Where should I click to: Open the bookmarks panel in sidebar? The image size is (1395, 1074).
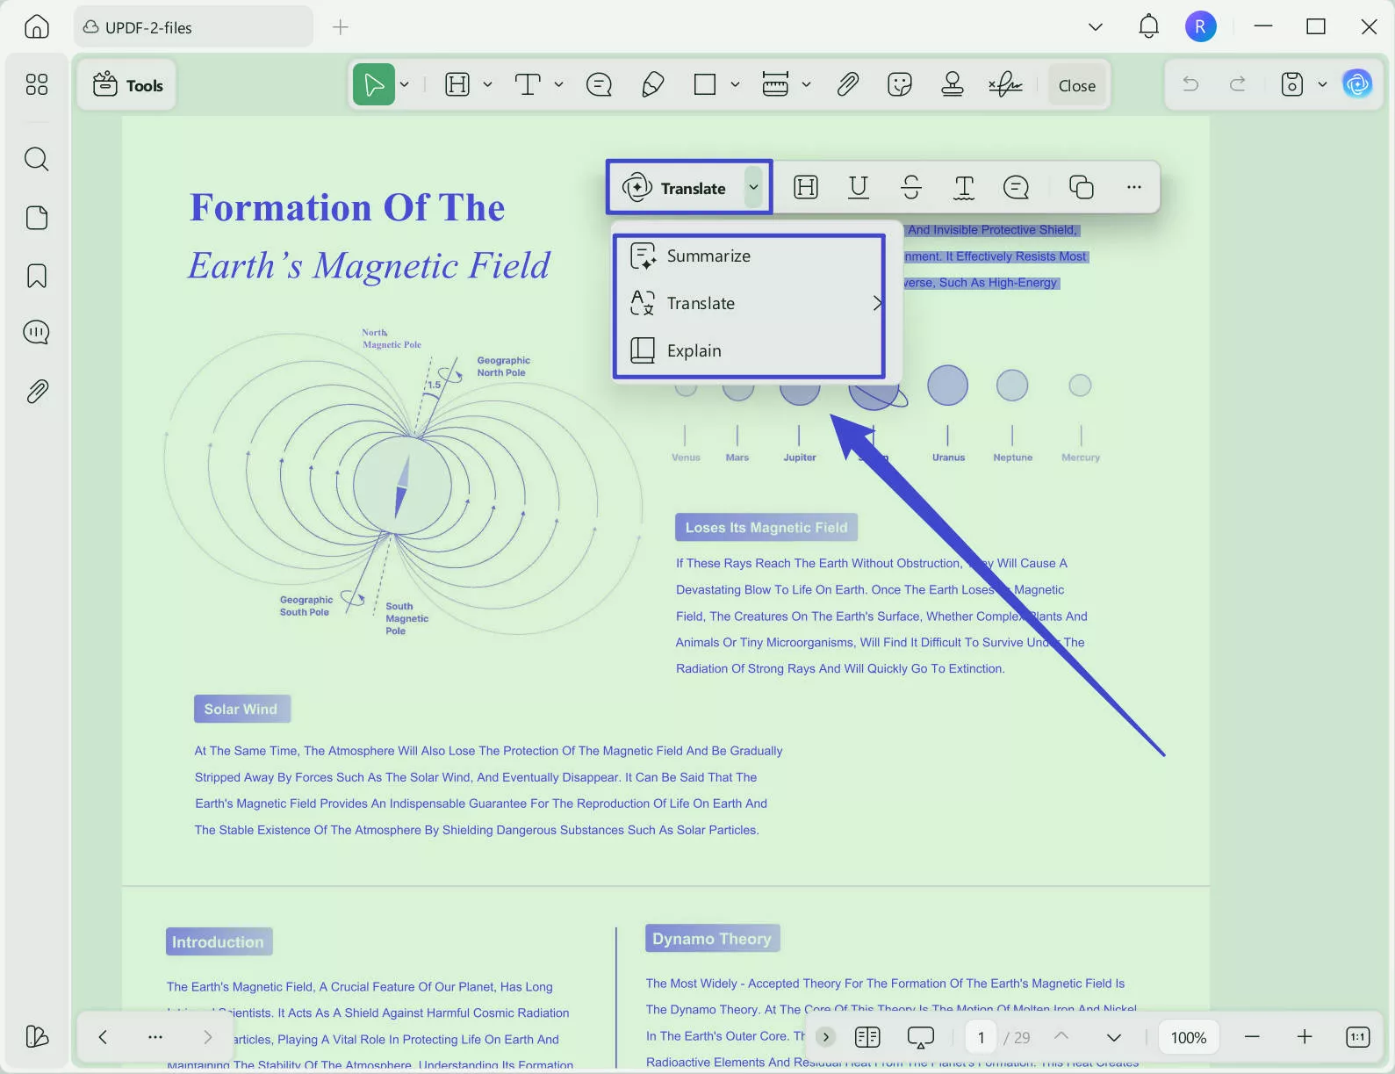[36, 276]
